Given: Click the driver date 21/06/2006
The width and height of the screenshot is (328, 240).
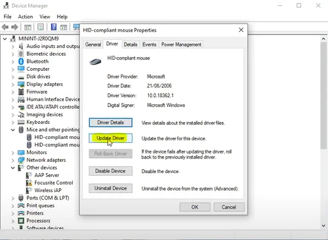Looking at the screenshot, I should click(x=159, y=86).
